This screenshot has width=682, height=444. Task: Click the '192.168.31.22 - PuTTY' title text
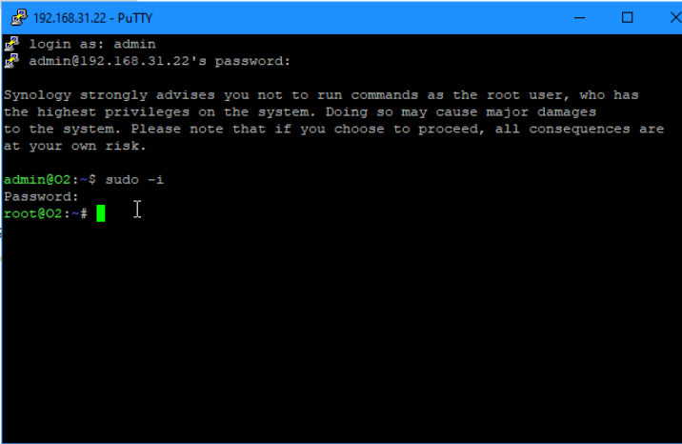coord(92,18)
